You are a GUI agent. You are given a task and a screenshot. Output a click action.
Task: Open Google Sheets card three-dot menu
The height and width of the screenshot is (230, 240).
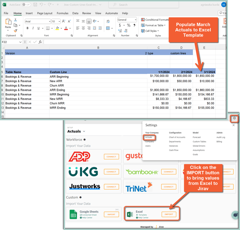[x=117, y=210]
